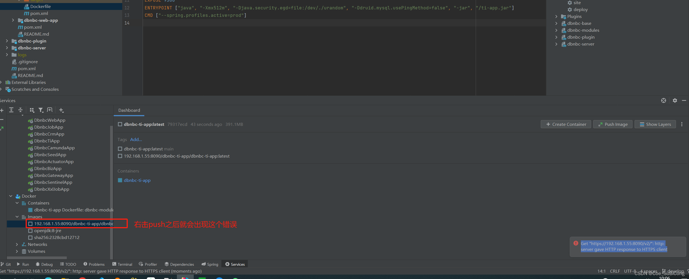Open the Services panel settings gear
The image size is (689, 279).
coord(675,100)
